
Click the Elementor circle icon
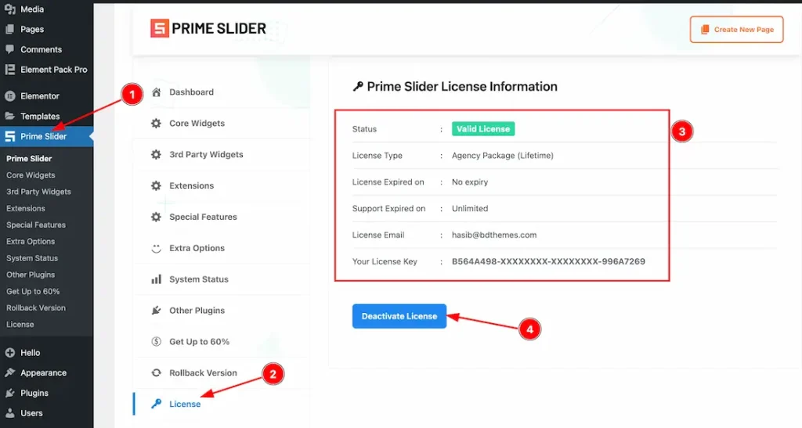click(9, 95)
